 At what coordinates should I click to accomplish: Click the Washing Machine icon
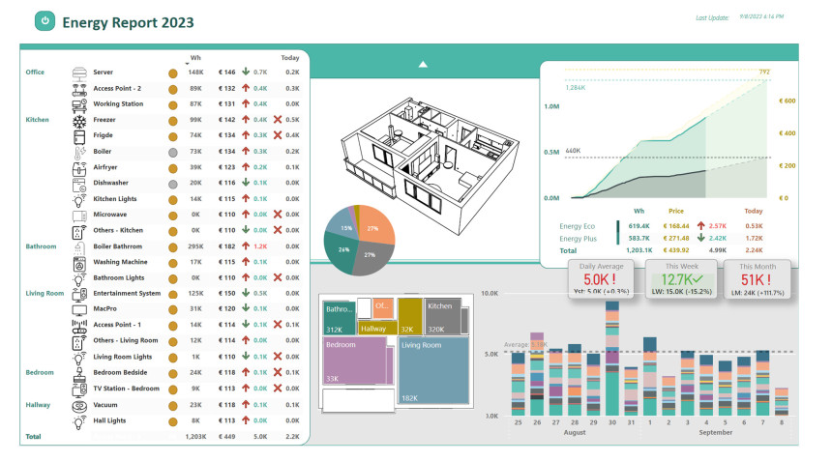pyautogui.click(x=80, y=262)
